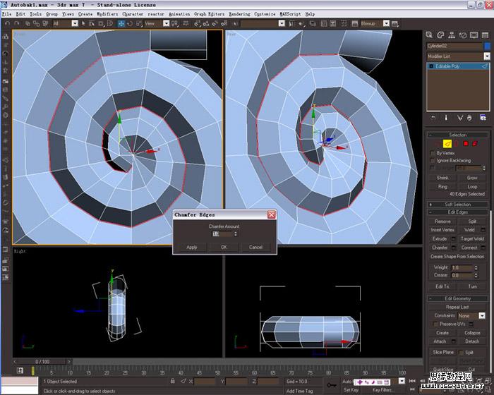Viewport: 494px width, 395px height.
Task: Click the Ring selection button
Action: click(x=442, y=187)
